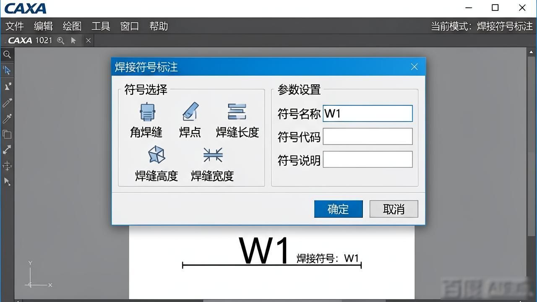Click the 参数设置 group label
Image resolution: width=537 pixels, height=302 pixels.
299,89
